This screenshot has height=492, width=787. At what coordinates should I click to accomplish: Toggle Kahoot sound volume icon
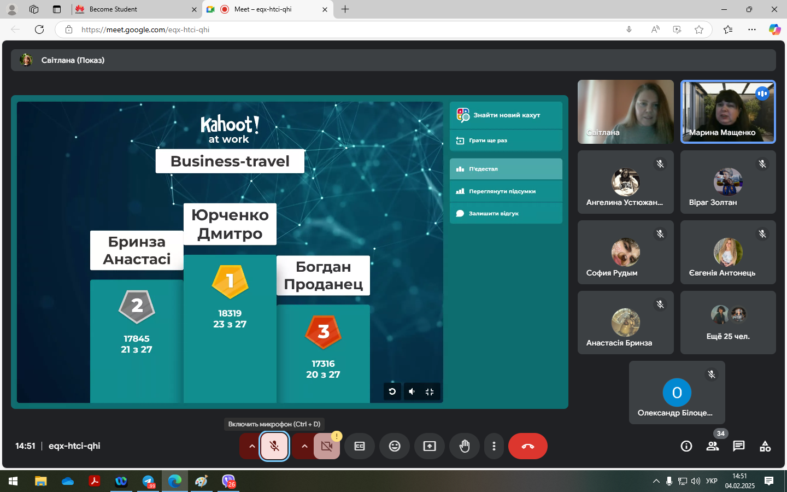click(x=412, y=391)
